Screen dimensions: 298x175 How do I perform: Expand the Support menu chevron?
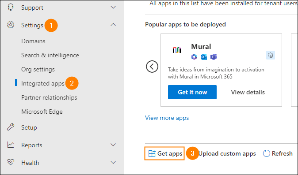pyautogui.click(x=113, y=7)
